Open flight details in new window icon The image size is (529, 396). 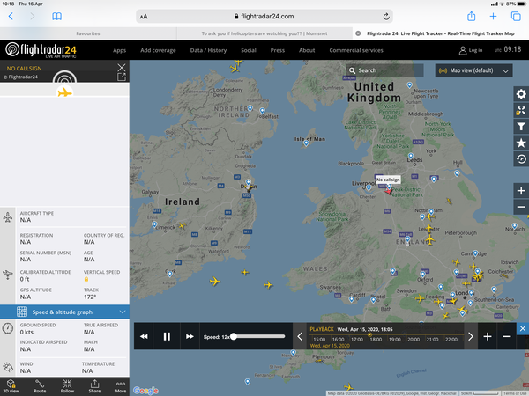click(122, 77)
